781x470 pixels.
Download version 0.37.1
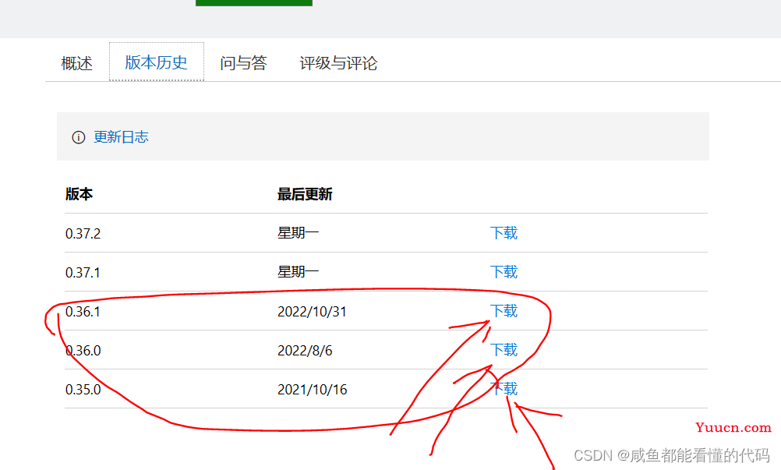point(504,272)
